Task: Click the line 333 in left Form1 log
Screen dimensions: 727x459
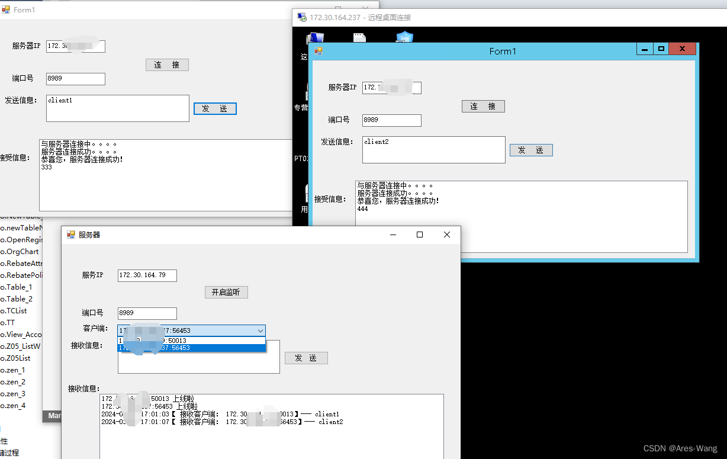Action: tap(47, 168)
